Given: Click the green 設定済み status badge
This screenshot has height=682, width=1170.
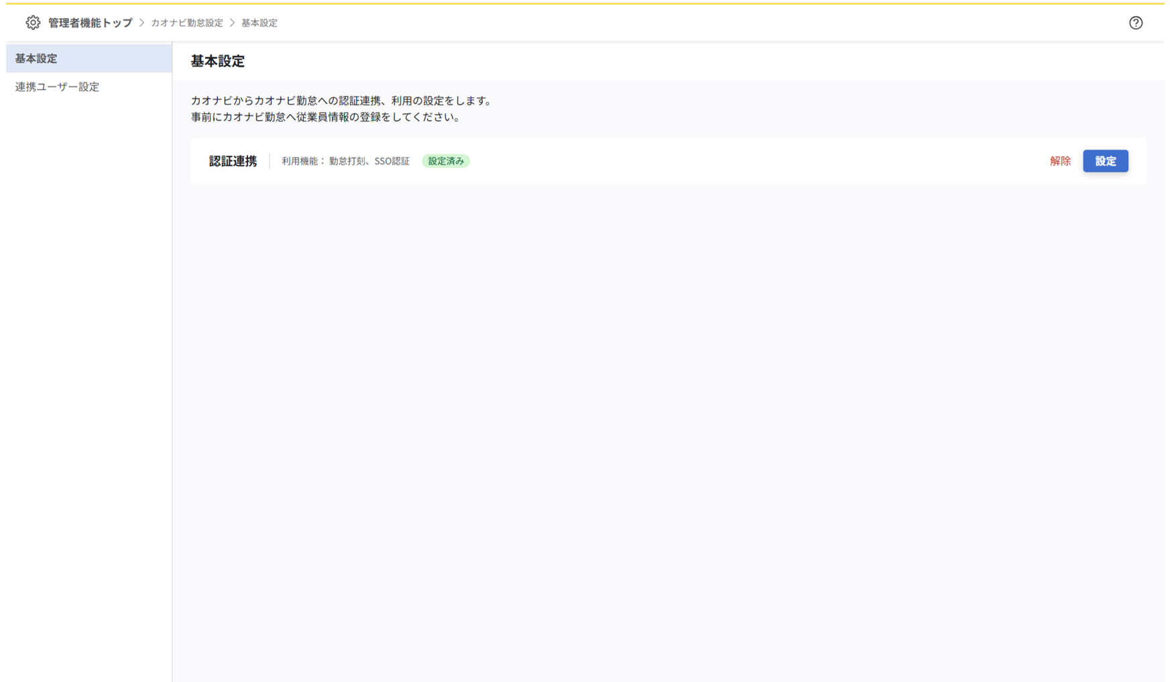Looking at the screenshot, I should [446, 161].
